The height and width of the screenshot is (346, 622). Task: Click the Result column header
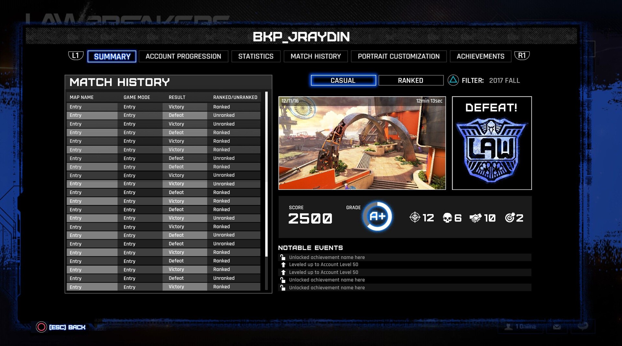[x=177, y=97]
